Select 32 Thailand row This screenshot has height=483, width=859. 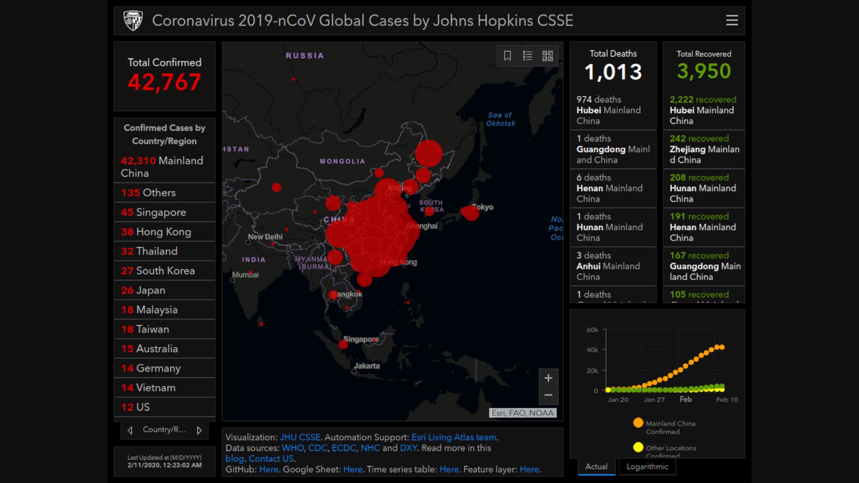pos(165,251)
